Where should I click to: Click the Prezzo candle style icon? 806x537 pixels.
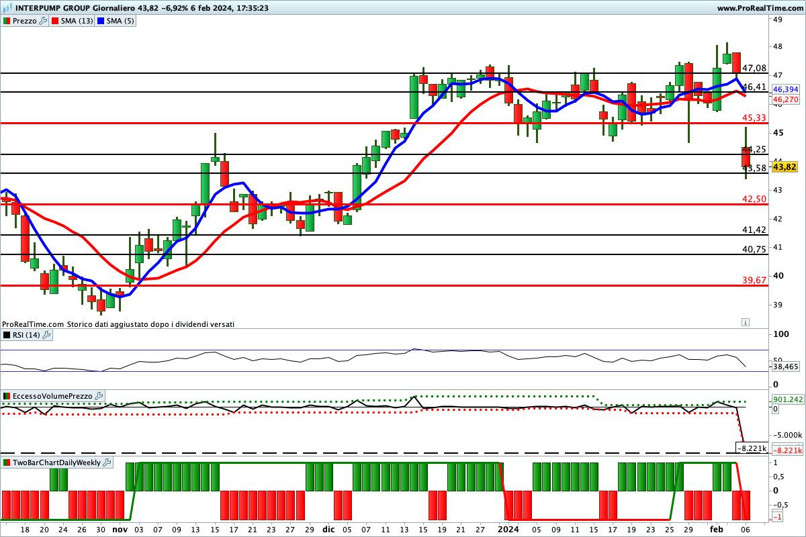[7, 21]
